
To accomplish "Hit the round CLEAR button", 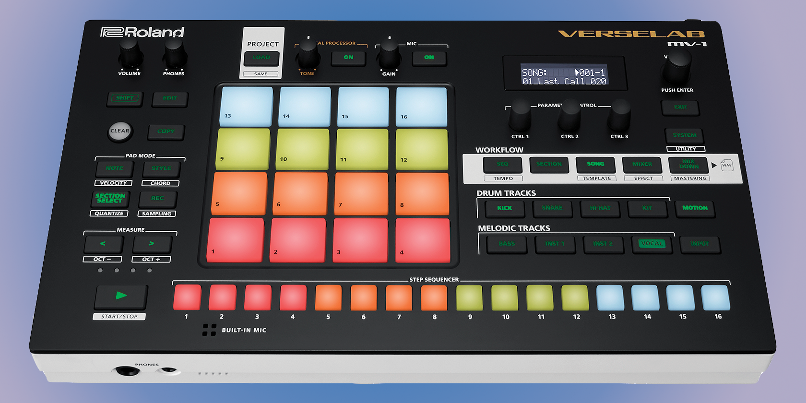I will 120,131.
